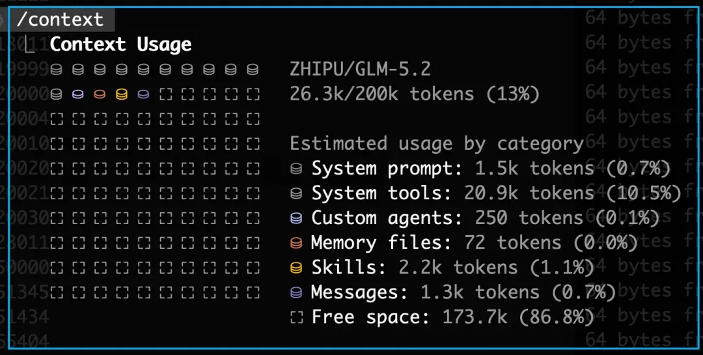Click the purple Messages legend icon

click(296, 292)
